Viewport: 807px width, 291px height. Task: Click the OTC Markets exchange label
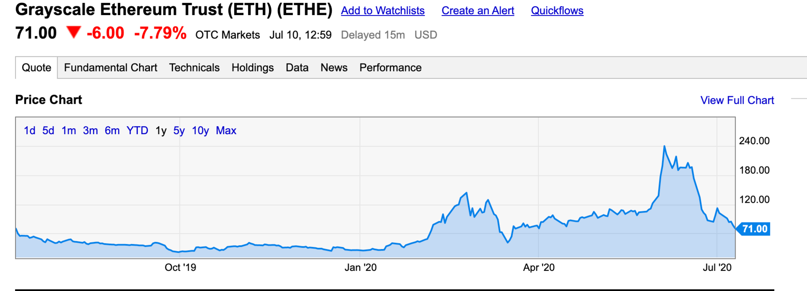click(227, 35)
